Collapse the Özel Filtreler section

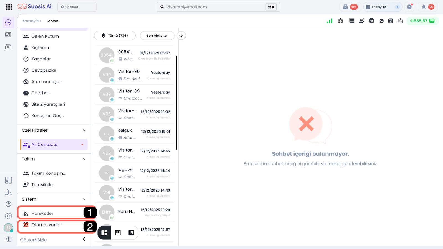[x=84, y=130]
